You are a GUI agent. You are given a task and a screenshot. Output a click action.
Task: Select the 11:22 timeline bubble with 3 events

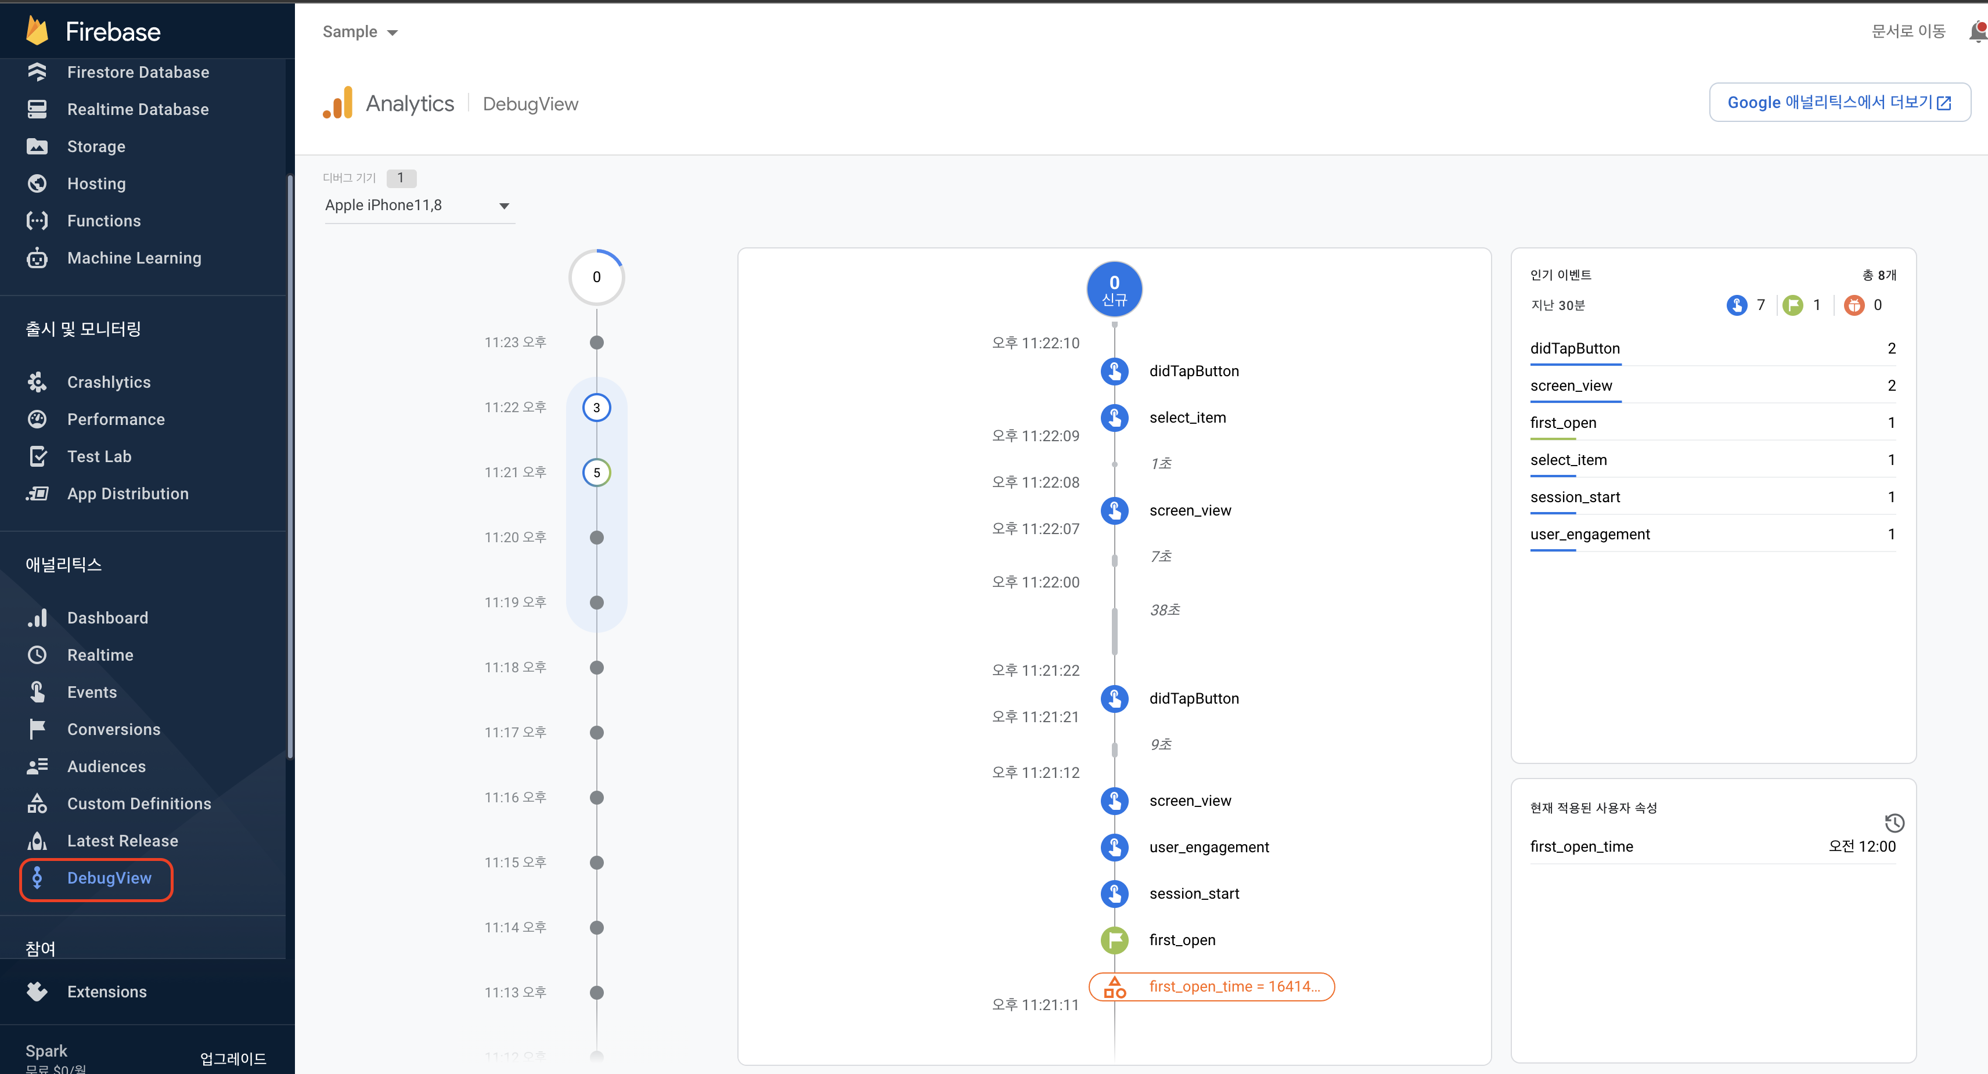pos(596,408)
